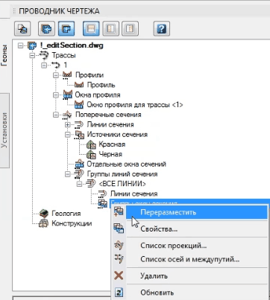
Task: Choose Переразместить from the context menu
Action: pyautogui.click(x=169, y=212)
